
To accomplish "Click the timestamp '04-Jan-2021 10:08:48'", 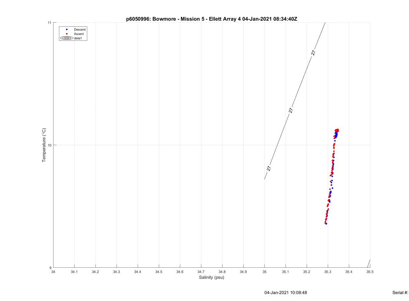I will pyautogui.click(x=286, y=292).
